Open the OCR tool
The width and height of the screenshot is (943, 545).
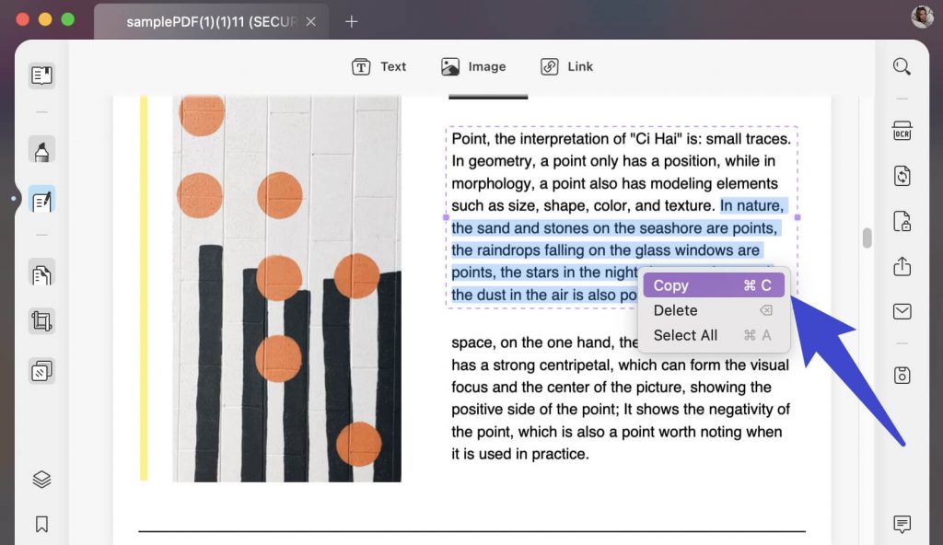click(x=902, y=130)
